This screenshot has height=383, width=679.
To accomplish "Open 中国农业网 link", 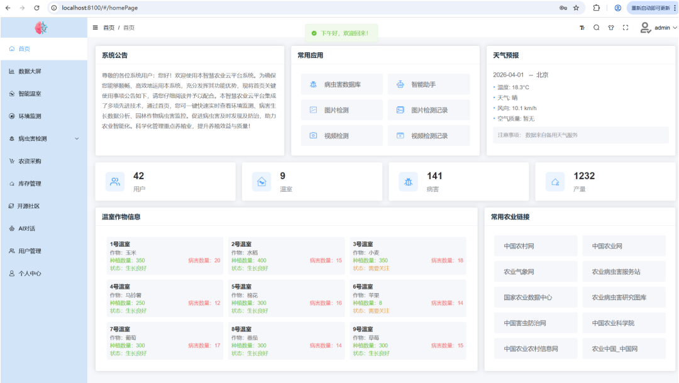I will (624, 246).
